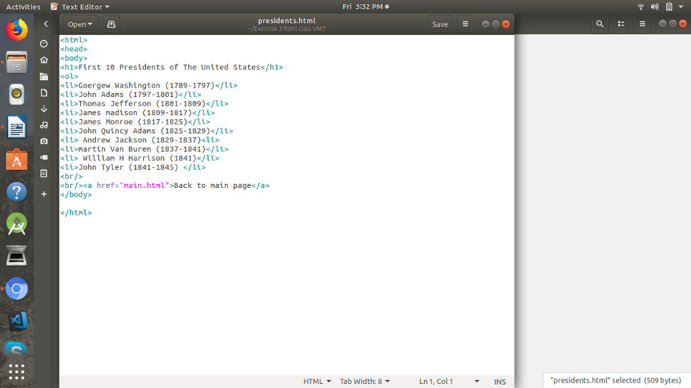
Task: Go back using the file manager back arrow
Action: [45, 24]
